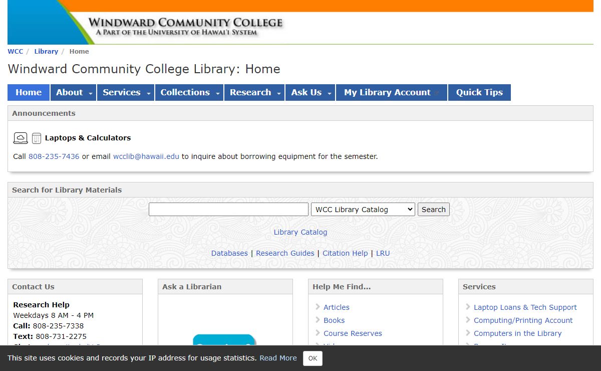Viewport: 601px width, 371px height.
Task: Open the LRU link
Action: tap(383, 253)
